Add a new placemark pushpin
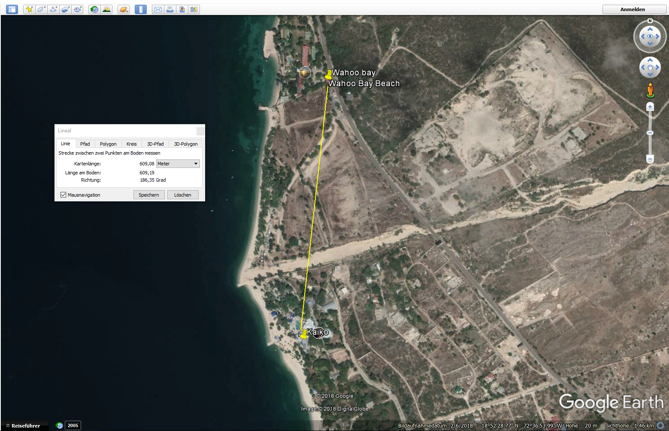The height and width of the screenshot is (431, 669). (29, 9)
